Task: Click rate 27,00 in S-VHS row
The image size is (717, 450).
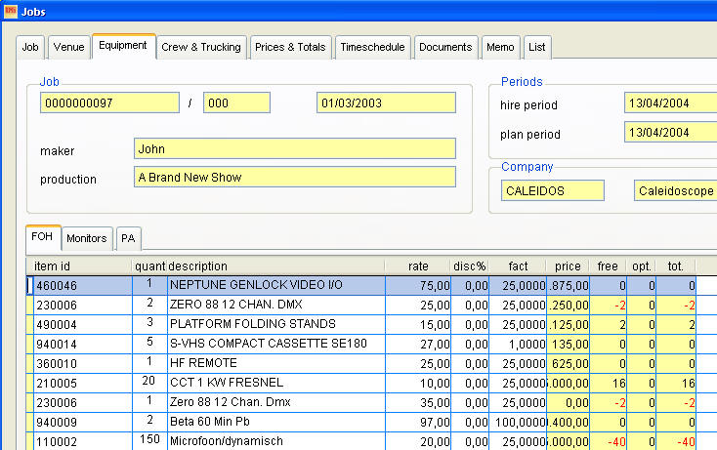Action: point(418,344)
